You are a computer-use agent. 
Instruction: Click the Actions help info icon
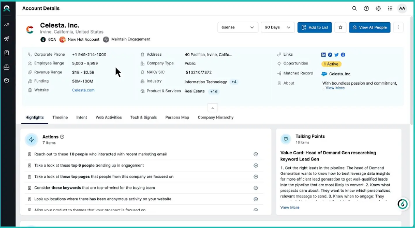[x=62, y=137]
